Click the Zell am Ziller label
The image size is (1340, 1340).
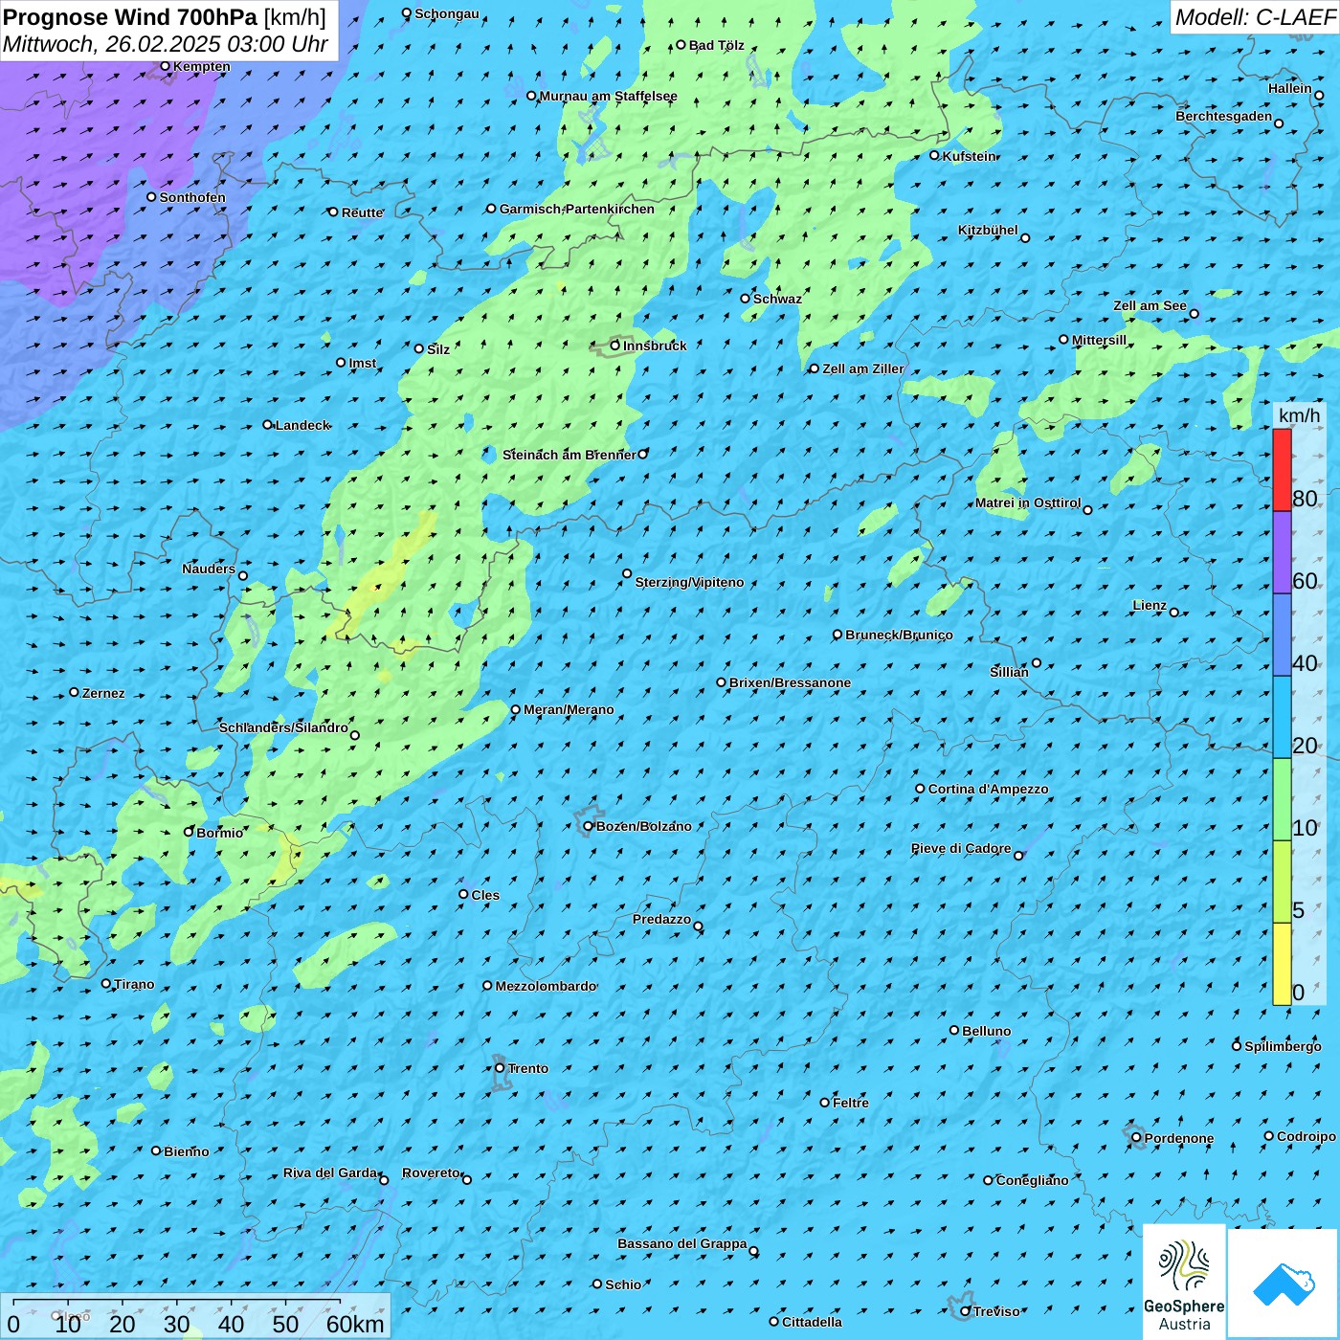click(x=863, y=368)
